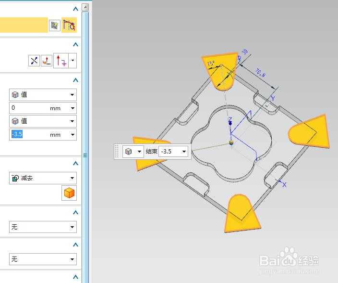Collapse the direction section chevron

point(75,44)
